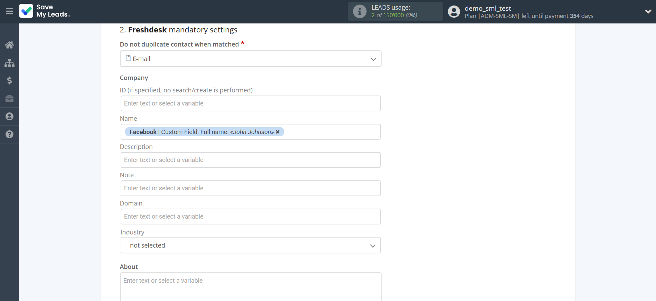
Task: Select the Domain text field
Action: 250,217
